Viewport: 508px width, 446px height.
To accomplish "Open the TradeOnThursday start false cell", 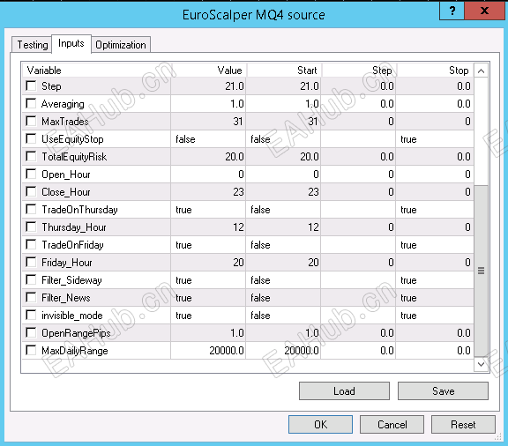I will click(x=283, y=210).
